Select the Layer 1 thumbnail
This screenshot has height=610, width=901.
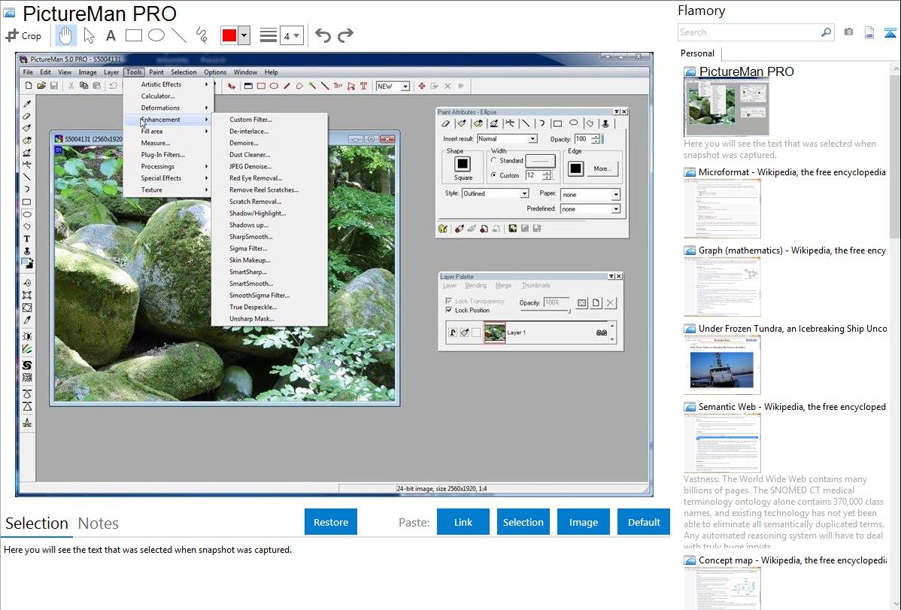(495, 332)
